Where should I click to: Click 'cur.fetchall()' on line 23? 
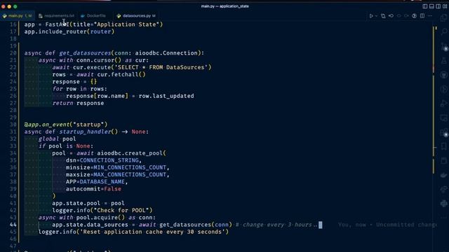121,75
